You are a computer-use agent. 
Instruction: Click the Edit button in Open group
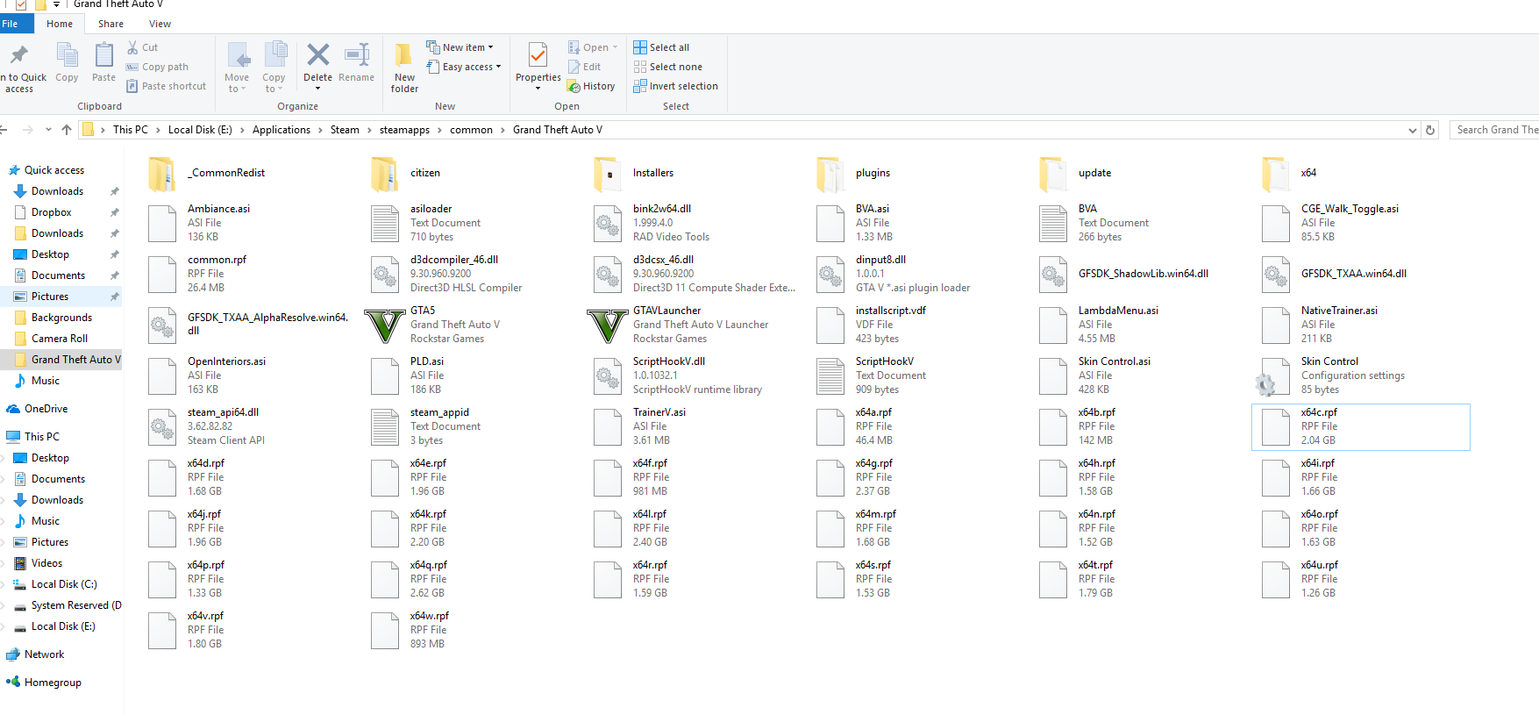[584, 67]
